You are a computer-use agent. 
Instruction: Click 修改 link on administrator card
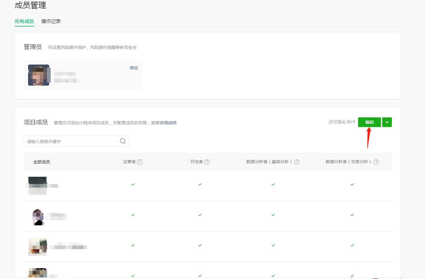click(134, 68)
